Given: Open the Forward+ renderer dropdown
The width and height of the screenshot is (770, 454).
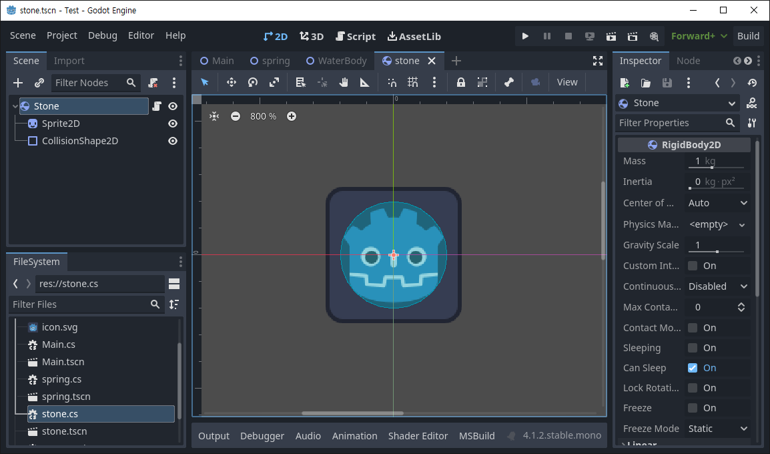Looking at the screenshot, I should click(x=699, y=36).
